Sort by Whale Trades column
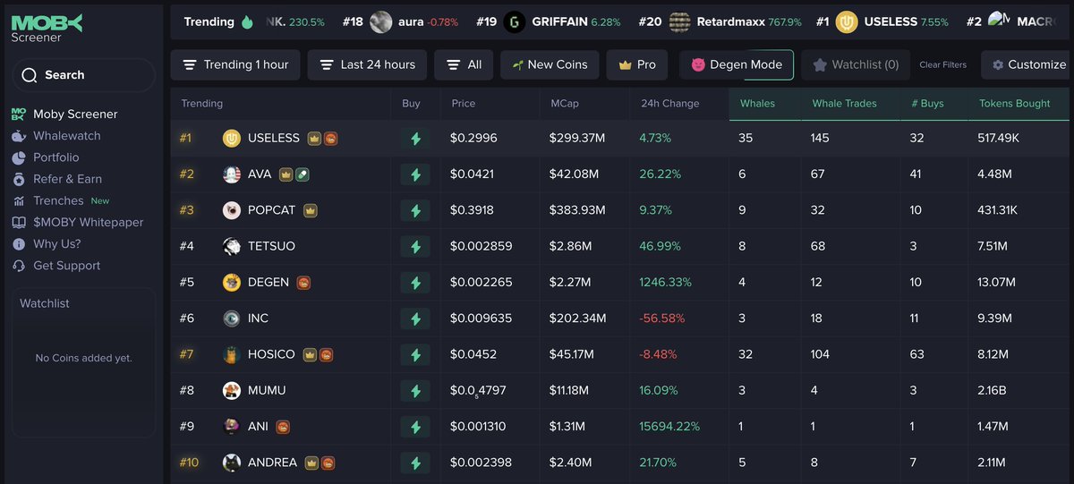 pyautogui.click(x=844, y=104)
